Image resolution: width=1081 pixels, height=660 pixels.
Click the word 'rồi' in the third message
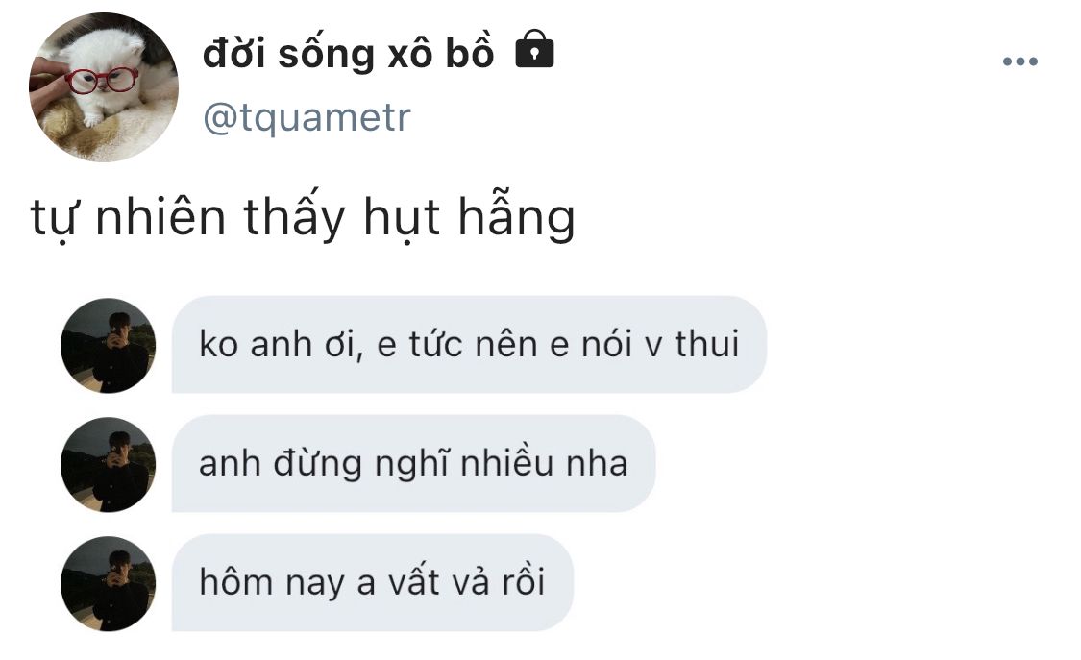pos(524,581)
